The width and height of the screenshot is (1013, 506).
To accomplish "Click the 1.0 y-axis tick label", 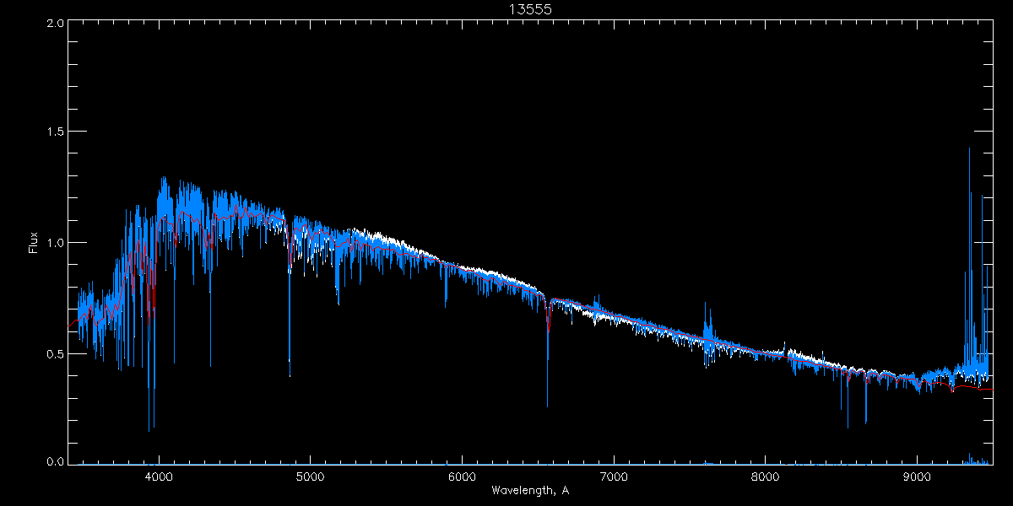I will click(53, 243).
